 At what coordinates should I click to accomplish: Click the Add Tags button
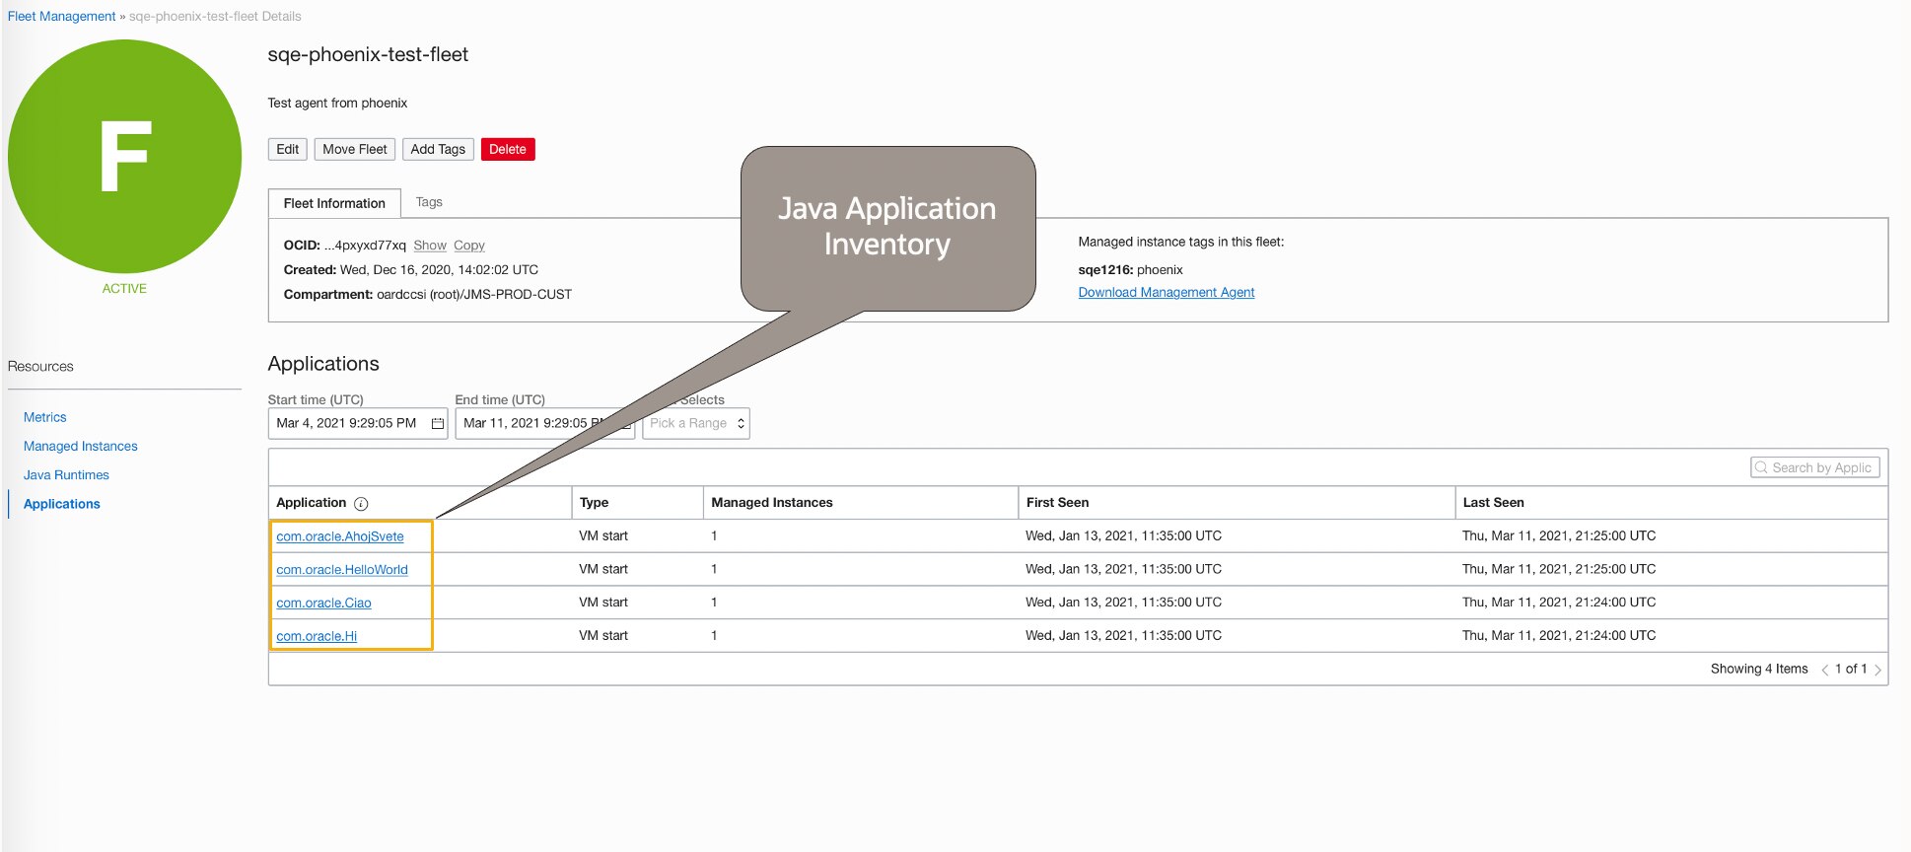[x=438, y=149]
